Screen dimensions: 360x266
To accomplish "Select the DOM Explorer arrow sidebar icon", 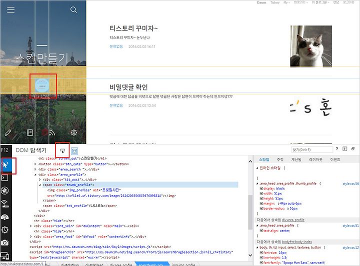I will (x=5, y=164).
